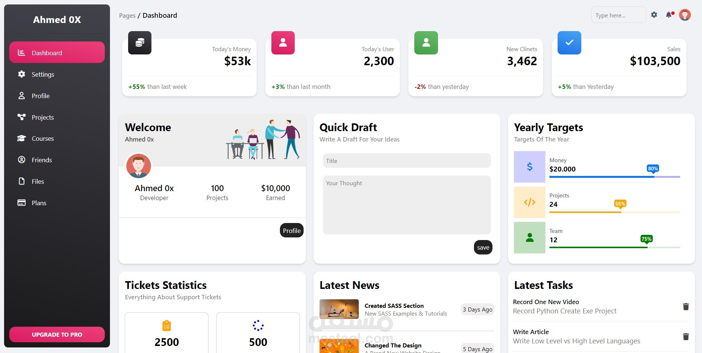Click the pink user icon on Today's User card

tap(283, 43)
